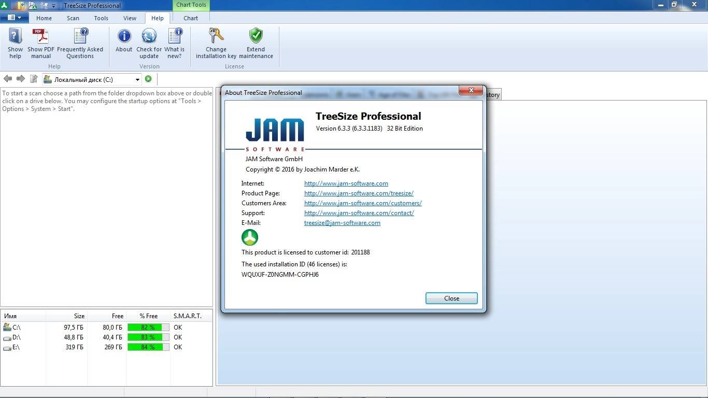This screenshot has width=708, height=398.
Task: Run Check for update
Action: point(149,44)
